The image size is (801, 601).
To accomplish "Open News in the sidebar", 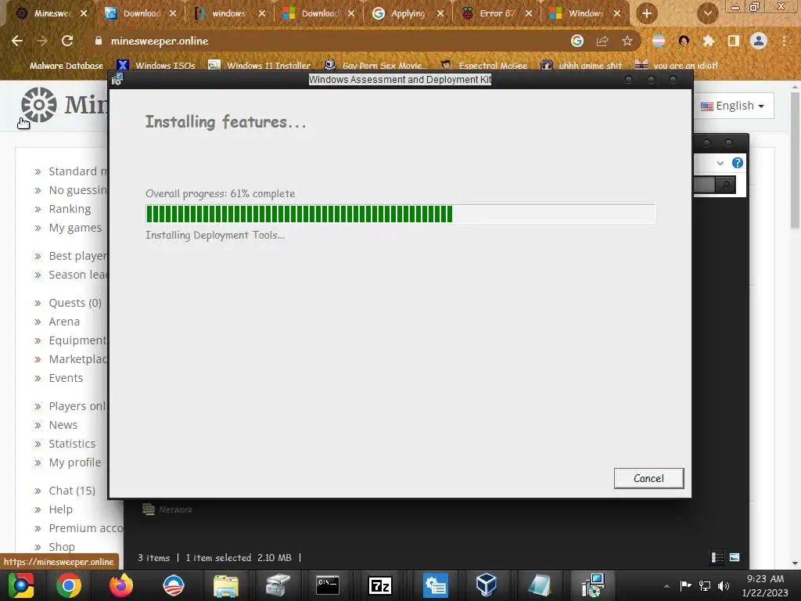I will click(x=63, y=425).
